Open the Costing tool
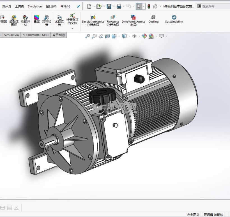This screenshot has width=230, height=217. [153, 19]
